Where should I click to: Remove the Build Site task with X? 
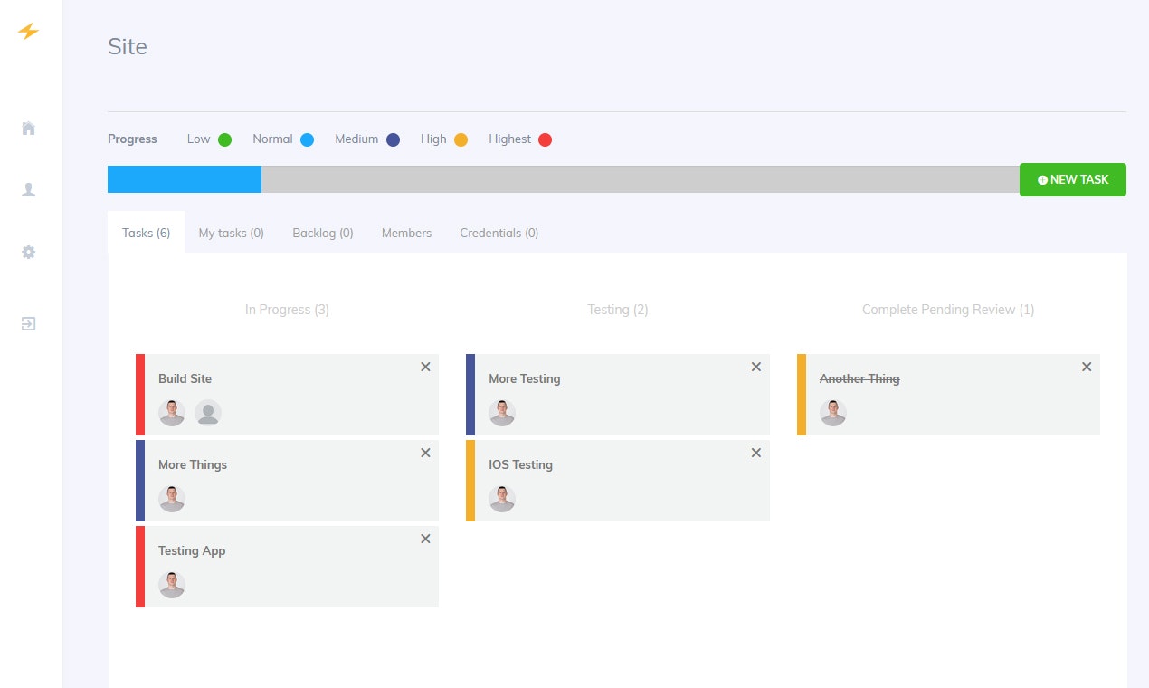[425, 367]
